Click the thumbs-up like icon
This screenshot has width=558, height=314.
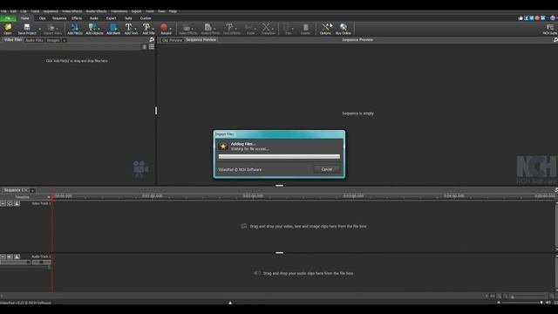[x=521, y=17]
